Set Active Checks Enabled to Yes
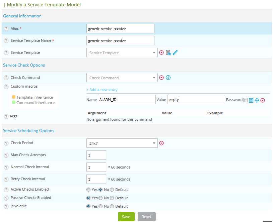273x222 pixels. 88,190
